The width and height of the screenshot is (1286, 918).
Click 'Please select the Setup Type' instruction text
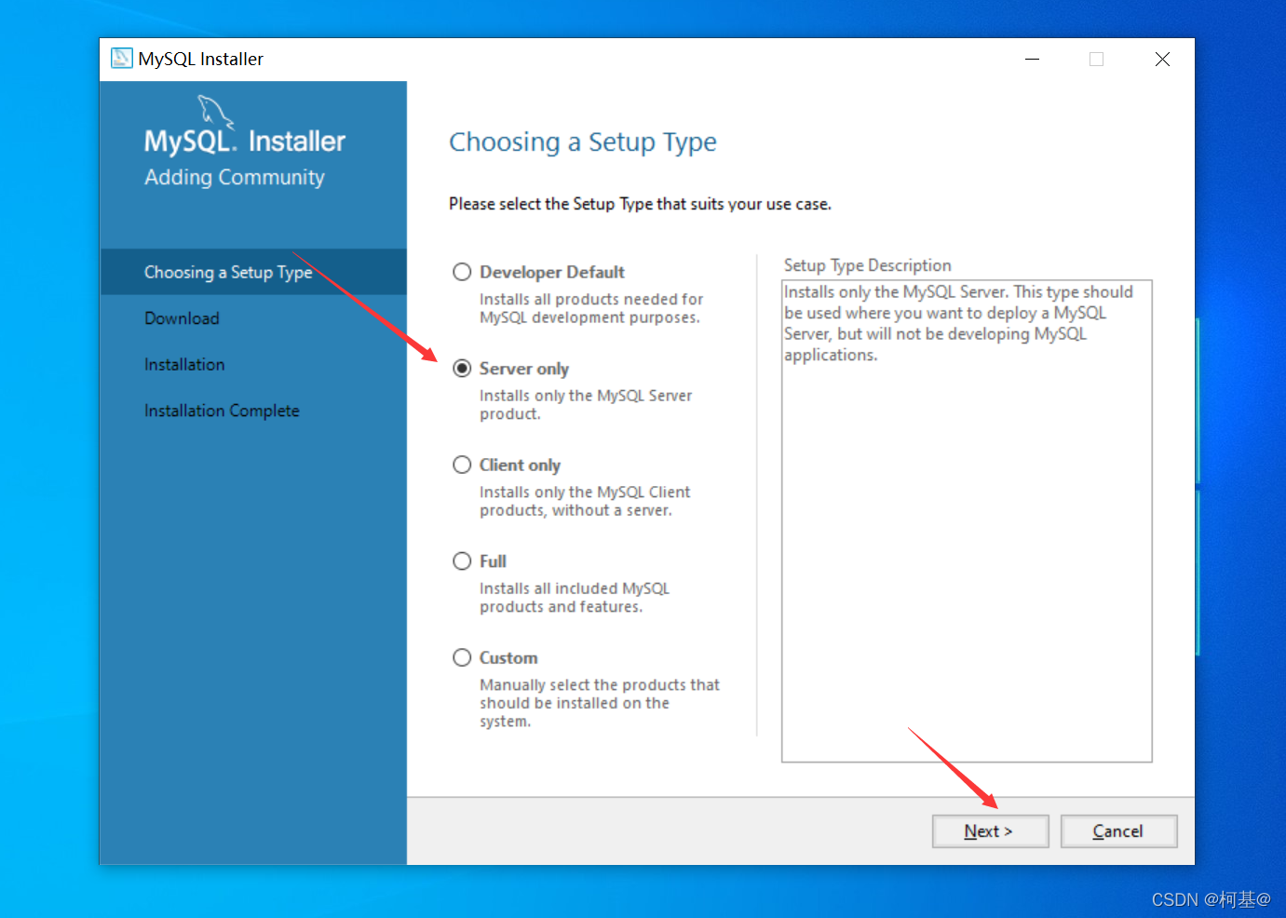(x=640, y=204)
